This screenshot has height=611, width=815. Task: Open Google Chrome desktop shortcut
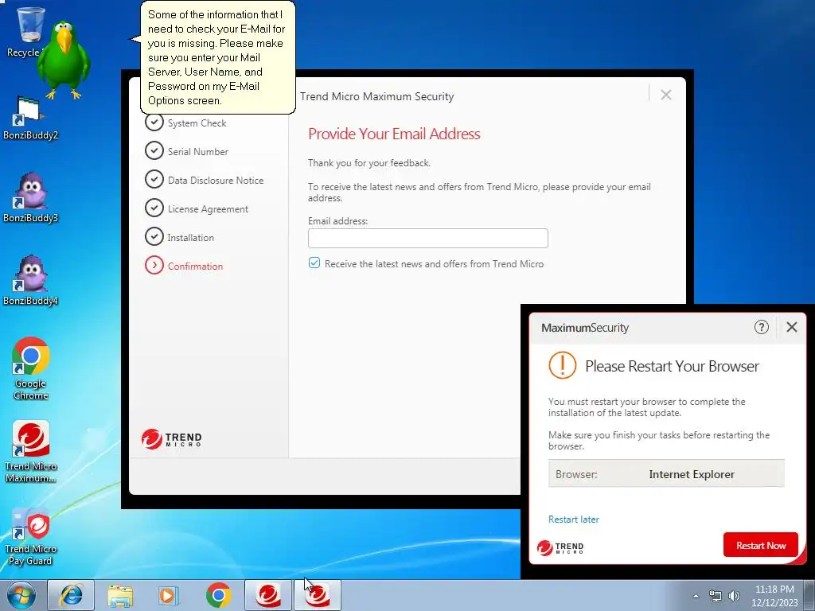coord(31,369)
